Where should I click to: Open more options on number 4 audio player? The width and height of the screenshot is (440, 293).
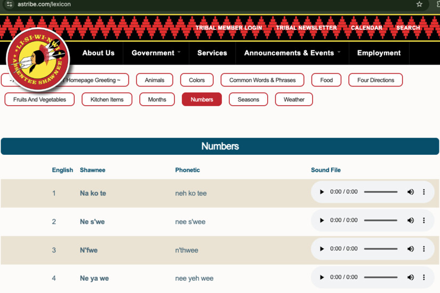tap(424, 278)
